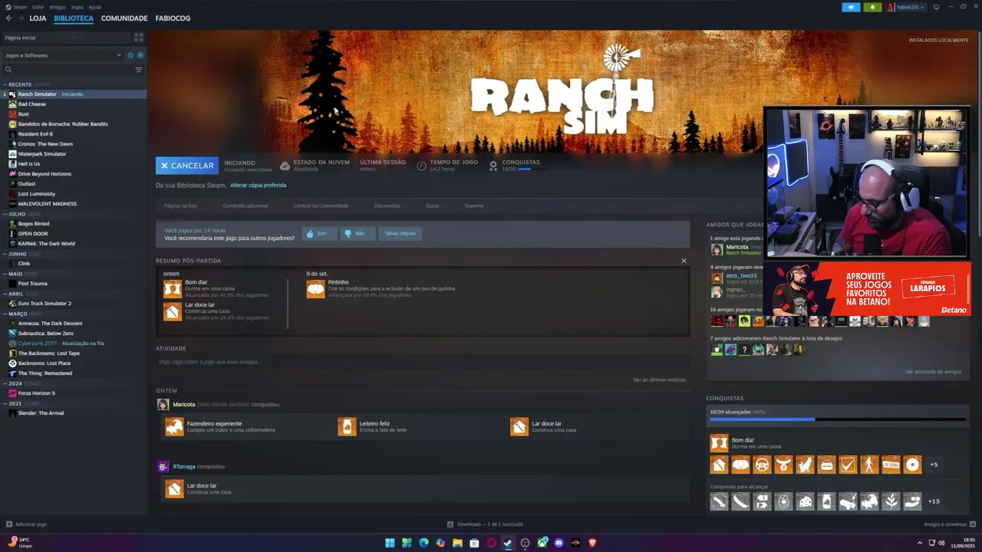Toggle the library grid view icon
982x552 pixels.
[139, 38]
